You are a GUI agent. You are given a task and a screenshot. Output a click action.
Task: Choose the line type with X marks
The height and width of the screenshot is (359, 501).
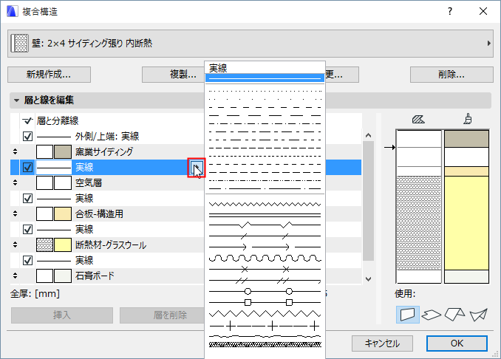pos(265,269)
